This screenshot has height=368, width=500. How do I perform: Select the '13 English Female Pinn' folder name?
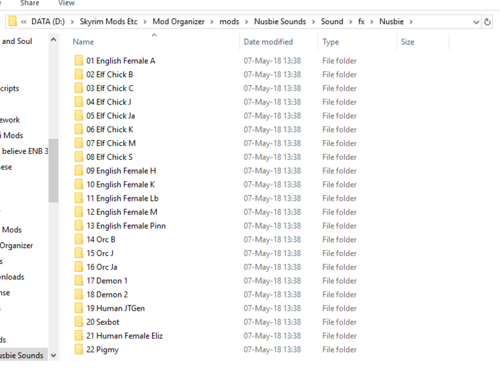(126, 226)
